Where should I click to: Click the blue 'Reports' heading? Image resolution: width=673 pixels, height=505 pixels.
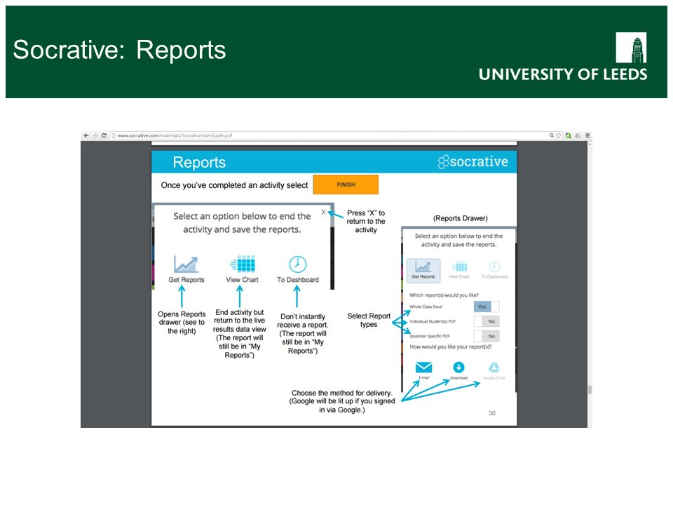(199, 162)
